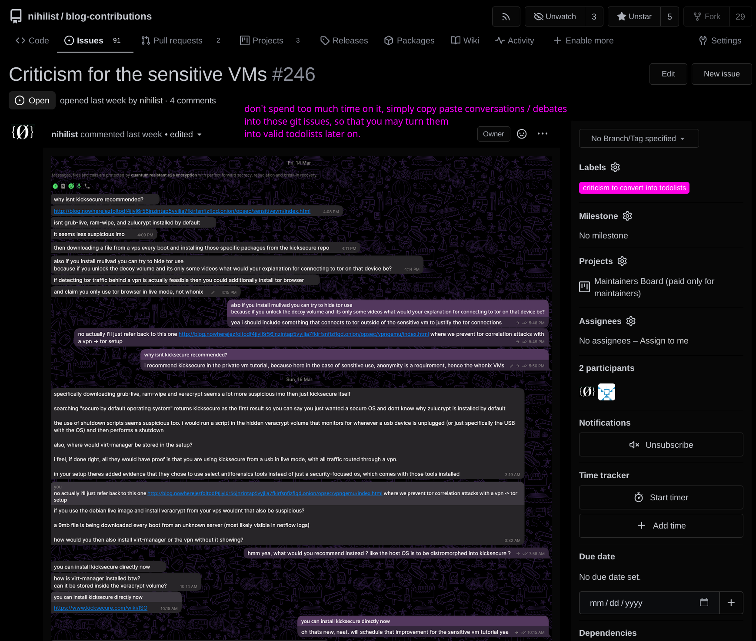The width and height of the screenshot is (756, 641).
Task: Open the Pull requests tab
Action: click(181, 40)
